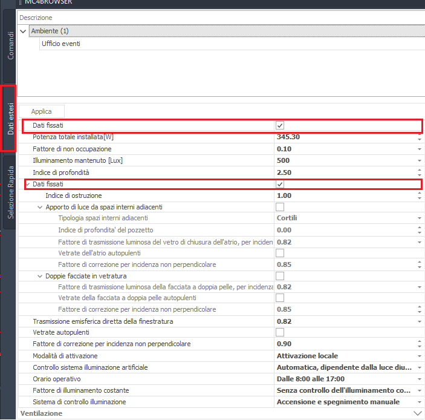Click Indice di ostruzione stepper arrows
Viewport: 425px width, 420px height.
(420, 195)
